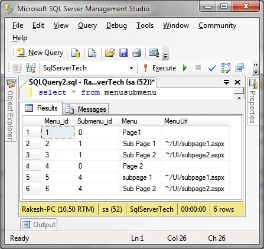Open the Query menu
The height and width of the screenshot is (249, 264).
87,25
